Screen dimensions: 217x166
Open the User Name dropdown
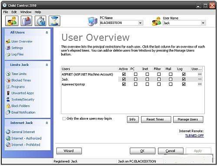click(203, 23)
